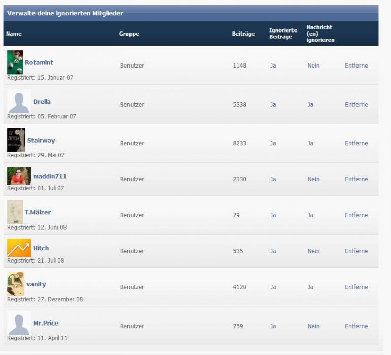The image size is (391, 355).
Task: Click post count 535 for Hitch
Action: pos(238,251)
